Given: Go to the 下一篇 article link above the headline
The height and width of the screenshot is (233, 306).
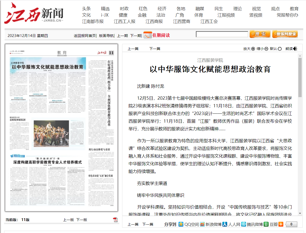Looking at the screenshot, I should click(155, 49).
